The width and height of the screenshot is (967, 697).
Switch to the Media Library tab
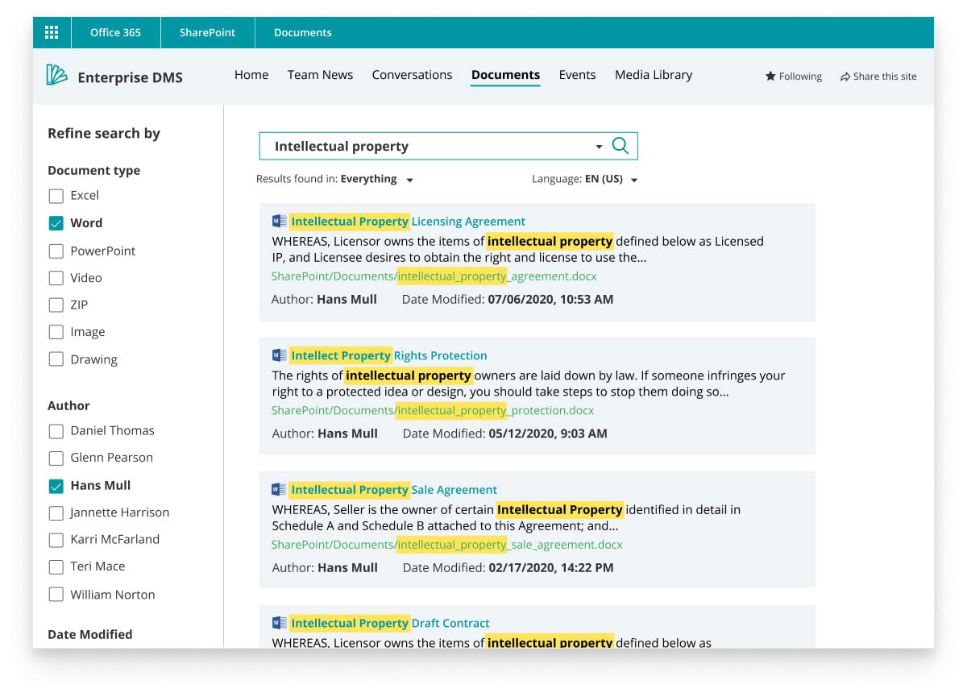tap(653, 75)
